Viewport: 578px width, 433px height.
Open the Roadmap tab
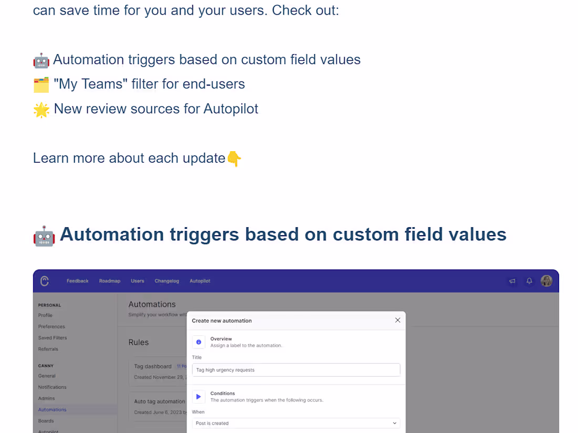pos(109,281)
